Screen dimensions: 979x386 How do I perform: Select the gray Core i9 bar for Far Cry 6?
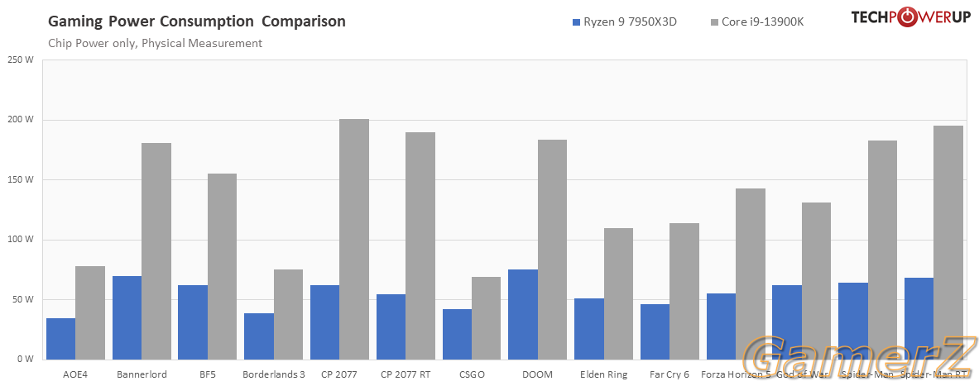[x=684, y=291]
